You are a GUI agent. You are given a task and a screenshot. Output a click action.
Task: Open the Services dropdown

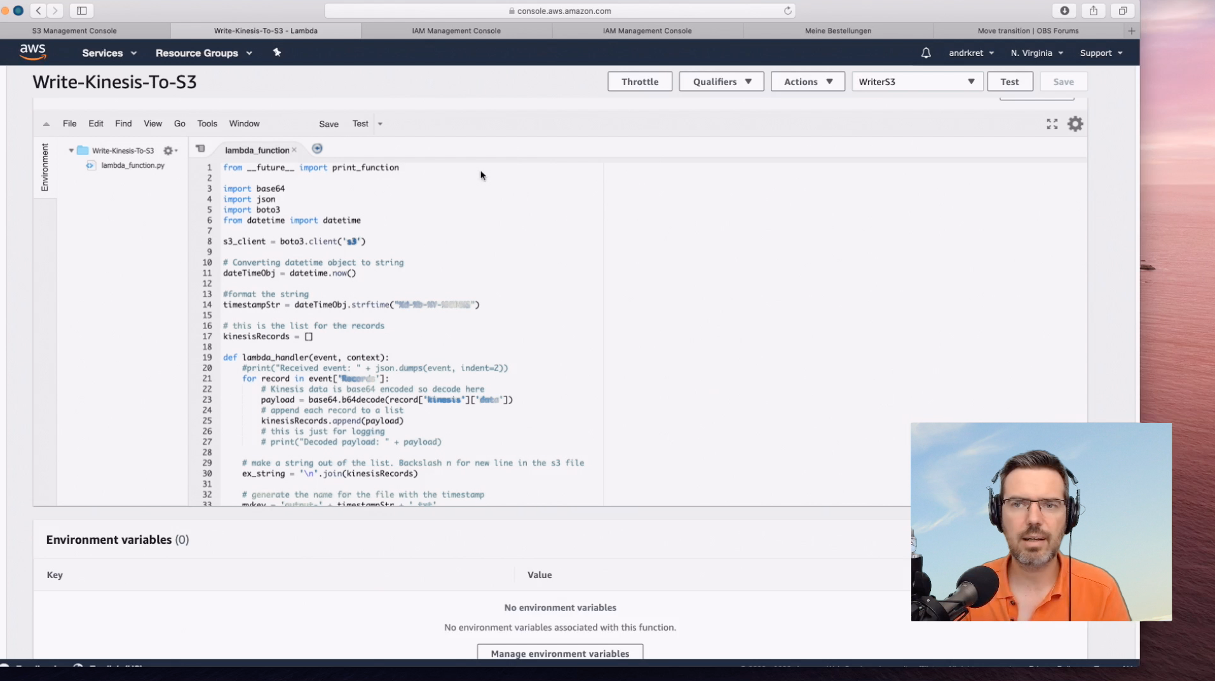coord(109,53)
